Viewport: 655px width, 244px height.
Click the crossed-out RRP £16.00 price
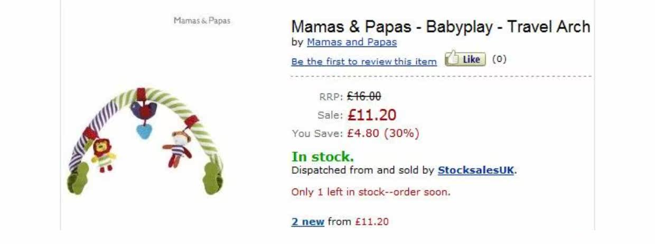364,96
